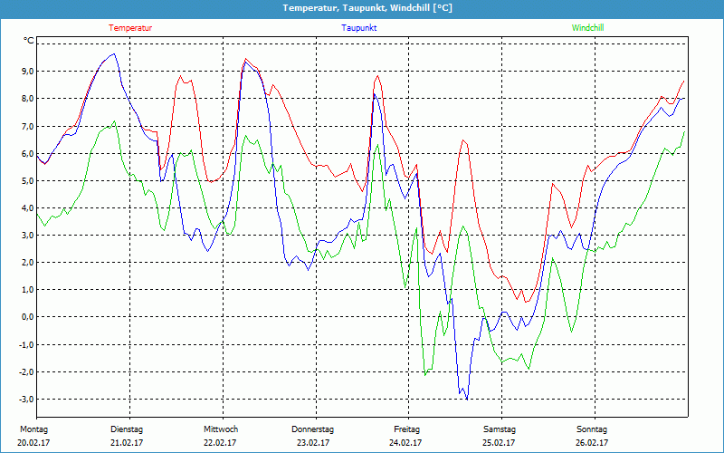Image resolution: width=724 pixels, height=453 pixels.
Task: Click the 1,0 y-axis value
Action: click(28, 290)
